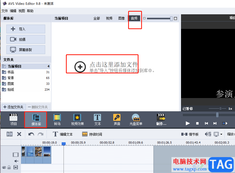Jump to next frame button

215,123
